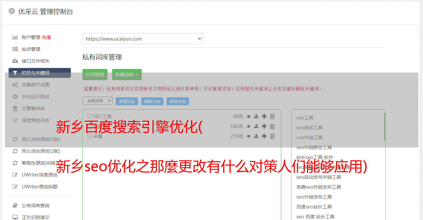Click the edit icon for 深度原创任务

pos(15,120)
